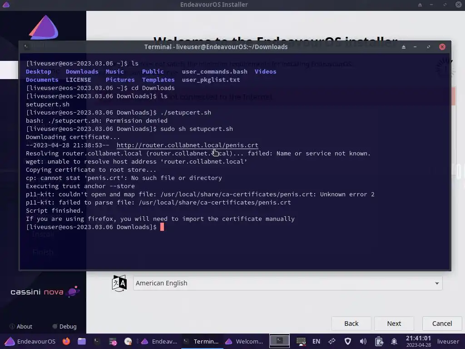
Task: Click the EndeavourOS logo in installer sidebar
Action: coord(44,27)
